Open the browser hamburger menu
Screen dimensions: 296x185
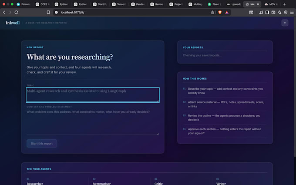point(292,12)
